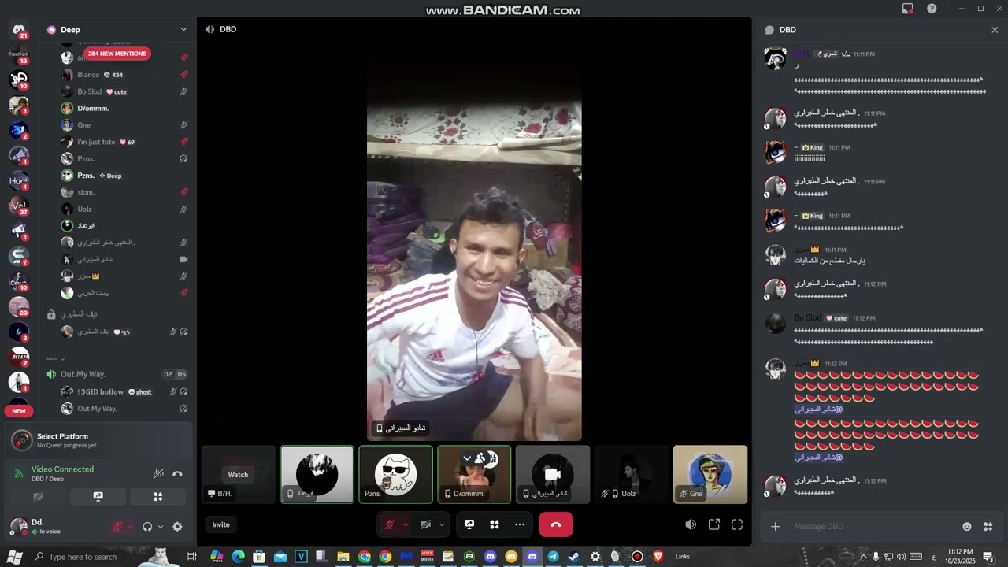The height and width of the screenshot is (567, 1008).
Task: Open the Links toolbar on taskbar
Action: pos(683,557)
